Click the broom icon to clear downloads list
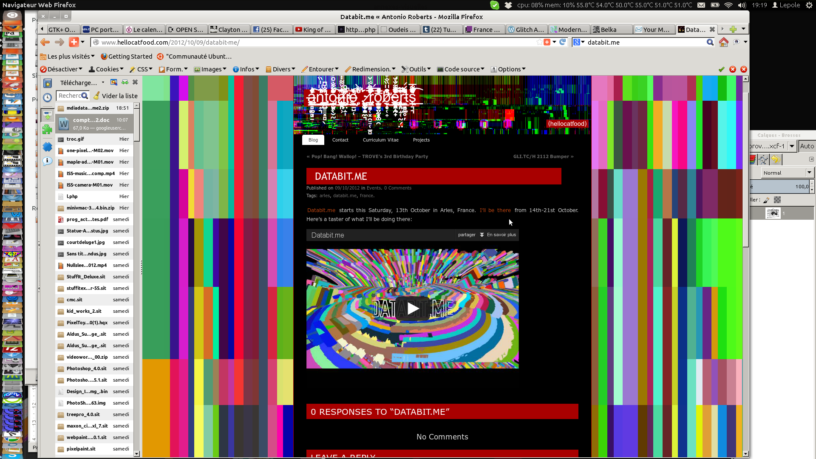 97,96
